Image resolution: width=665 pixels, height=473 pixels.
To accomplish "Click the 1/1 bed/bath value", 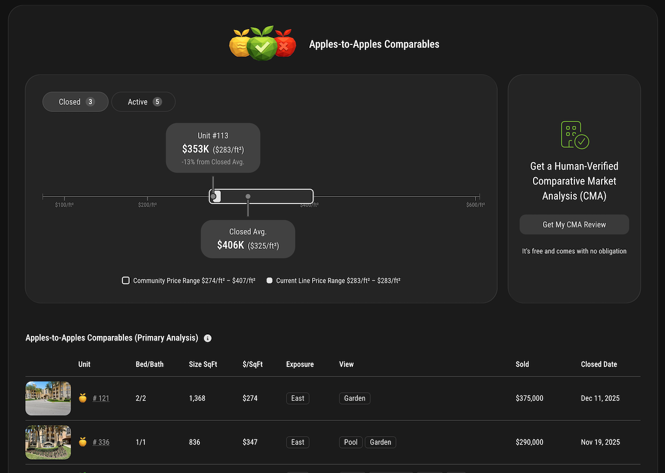I will pyautogui.click(x=141, y=442).
